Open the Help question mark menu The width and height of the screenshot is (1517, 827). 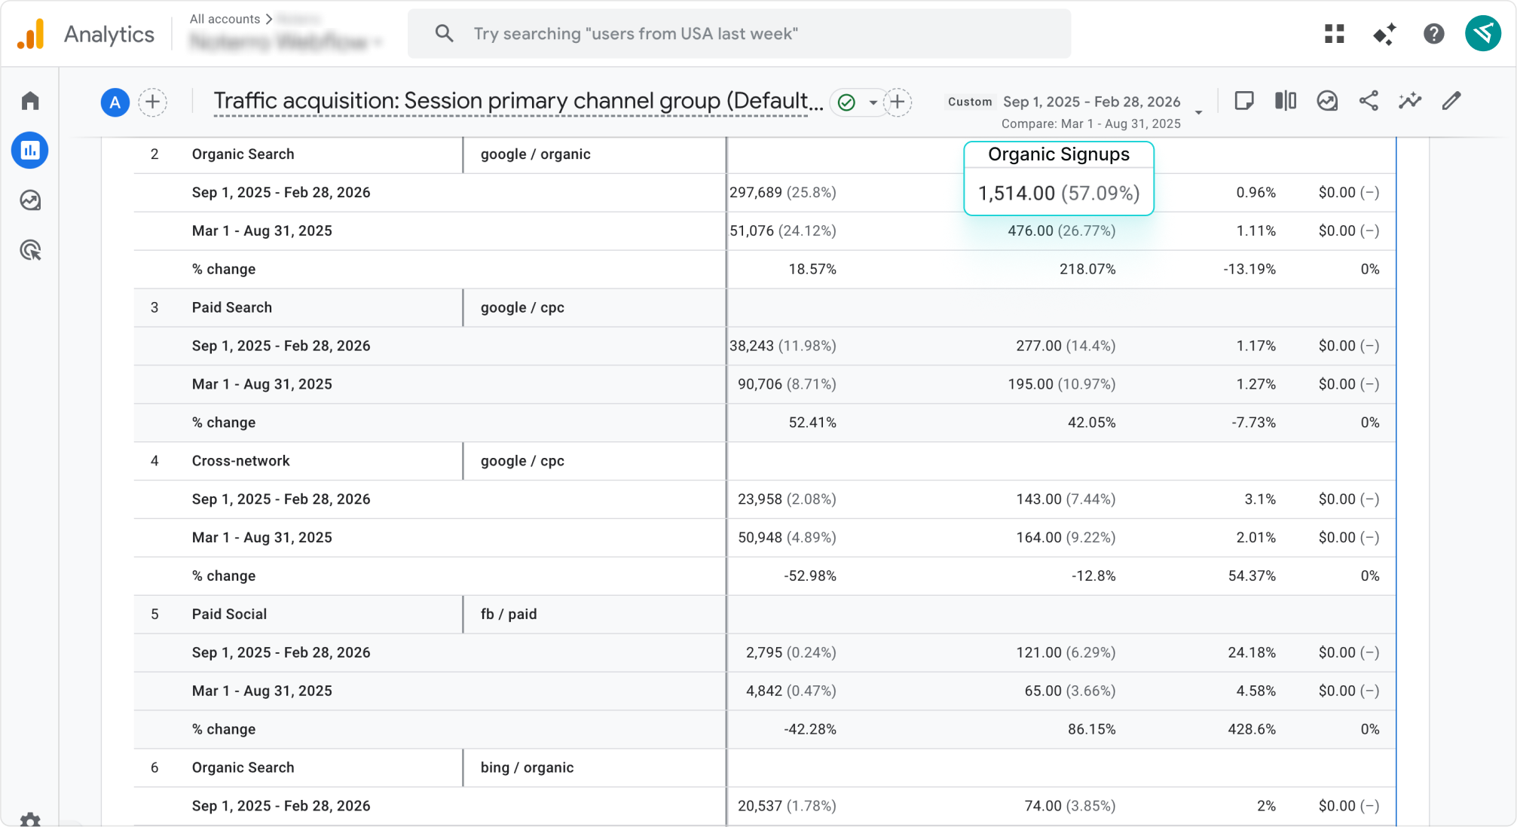point(1433,34)
